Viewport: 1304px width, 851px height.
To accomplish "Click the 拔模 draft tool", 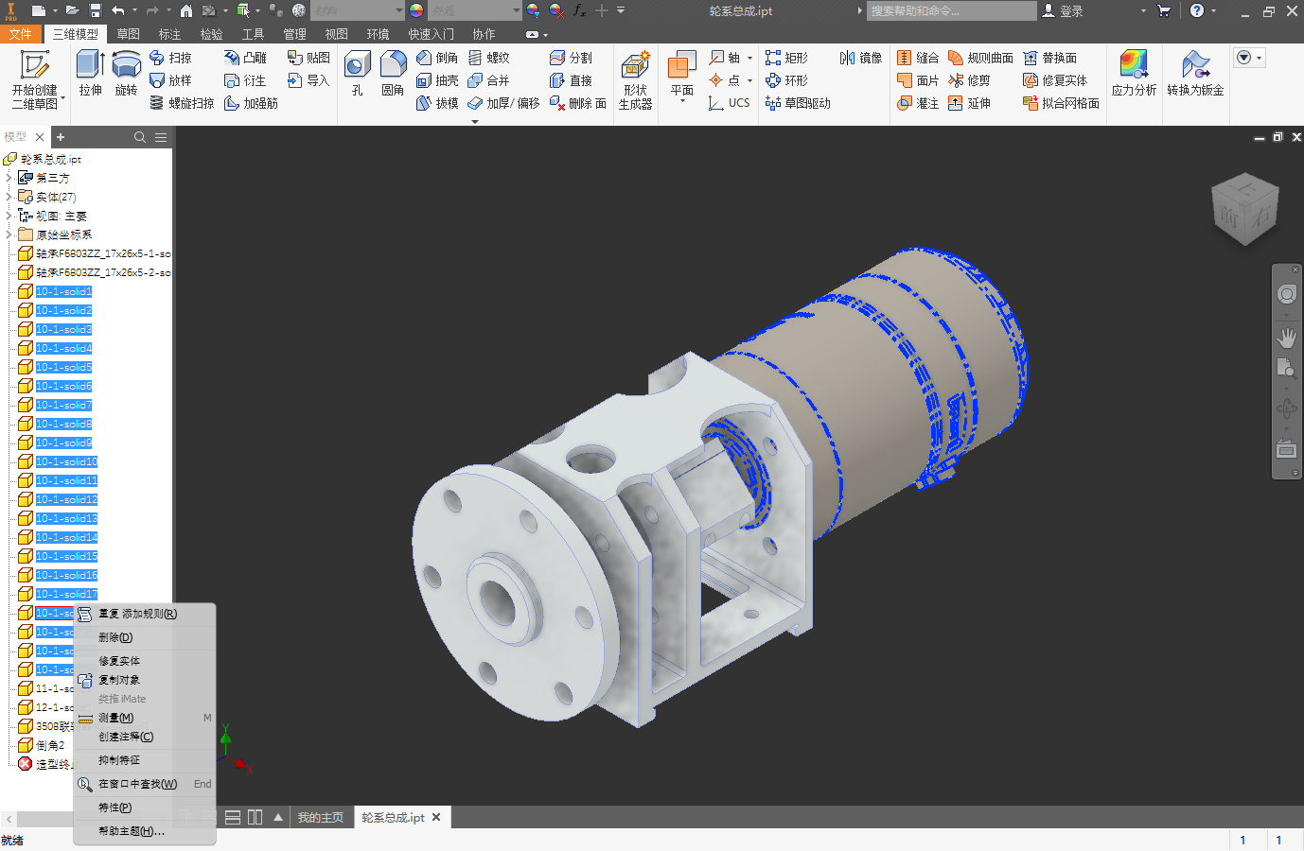I will (437, 103).
